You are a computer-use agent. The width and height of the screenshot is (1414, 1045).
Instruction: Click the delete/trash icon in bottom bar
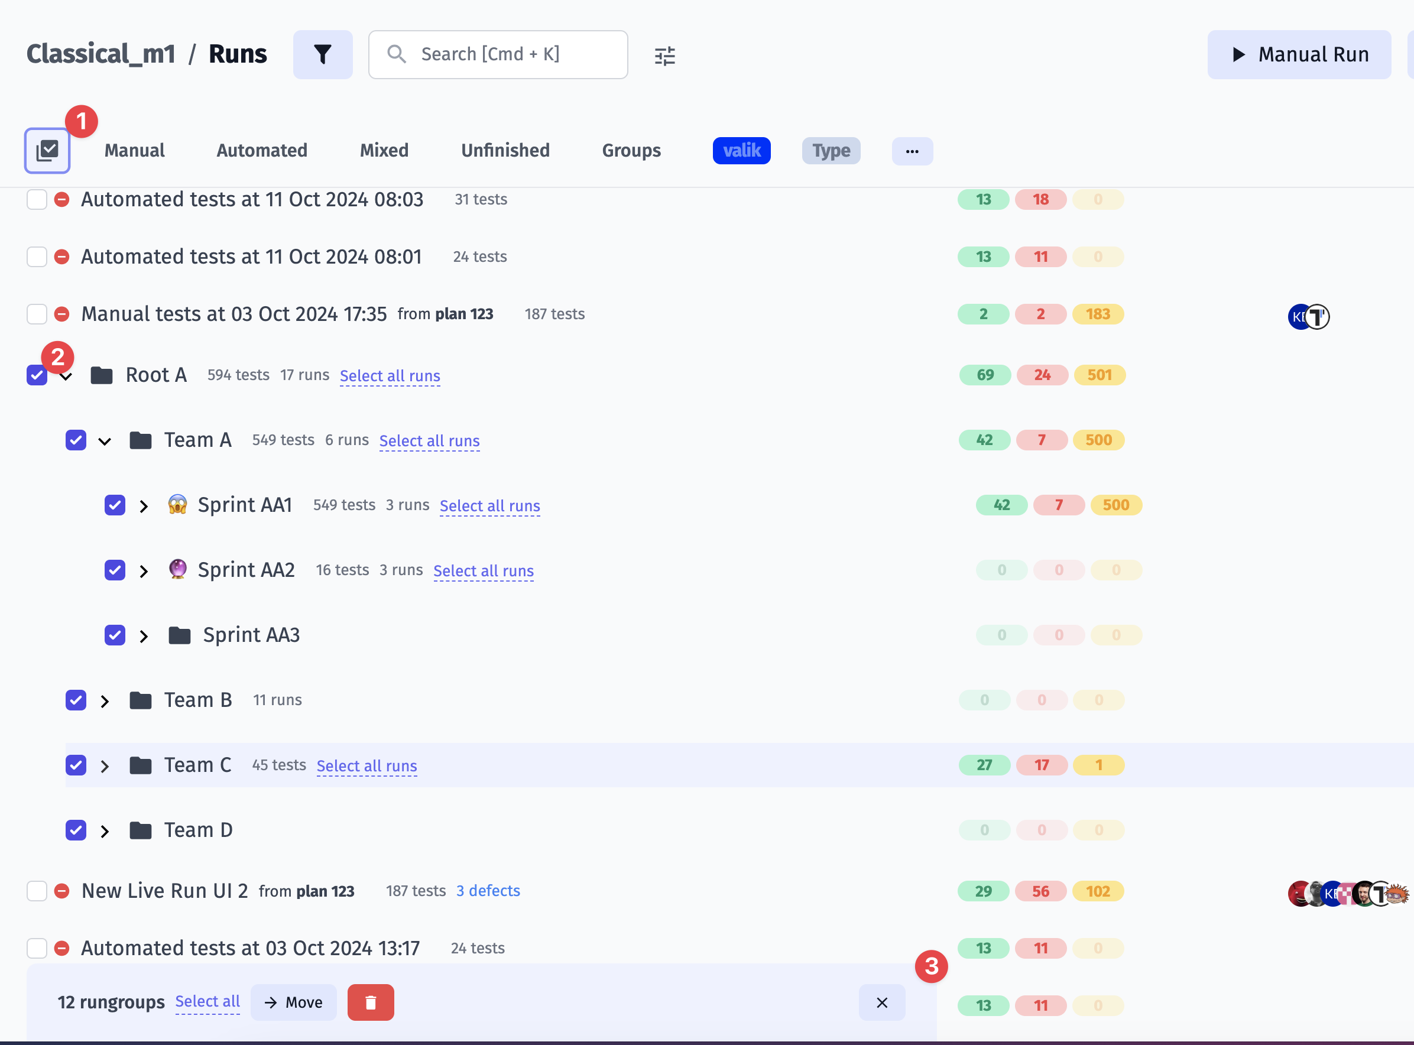click(x=371, y=1002)
